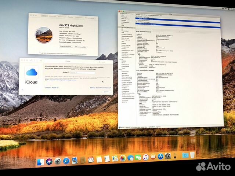Click the search field in iCloud window
Image resolution: width=235 pixels, height=176 pixels.
click(103, 62)
